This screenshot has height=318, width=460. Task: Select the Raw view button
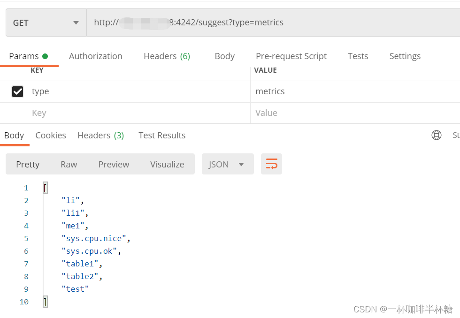pyautogui.click(x=69, y=164)
